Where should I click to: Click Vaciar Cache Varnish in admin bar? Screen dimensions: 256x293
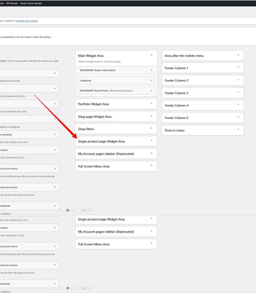coord(31,3)
